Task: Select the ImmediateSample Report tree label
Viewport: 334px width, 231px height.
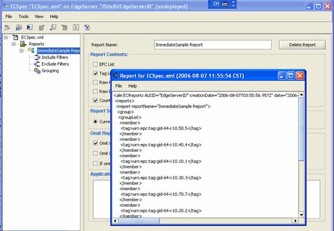Action: coord(58,51)
